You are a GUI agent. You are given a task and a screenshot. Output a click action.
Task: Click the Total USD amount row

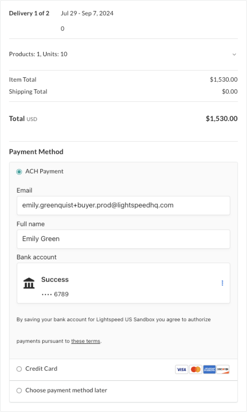point(123,119)
